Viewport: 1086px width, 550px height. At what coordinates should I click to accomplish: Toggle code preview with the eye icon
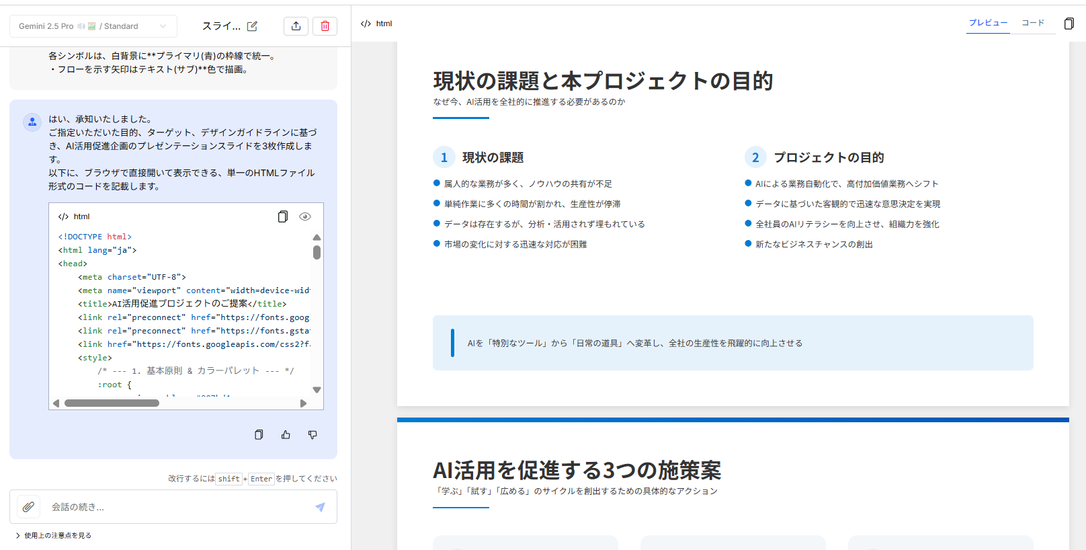305,217
